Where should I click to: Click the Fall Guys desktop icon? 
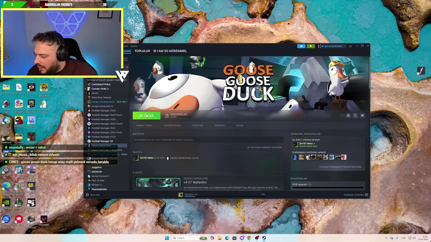31,122
